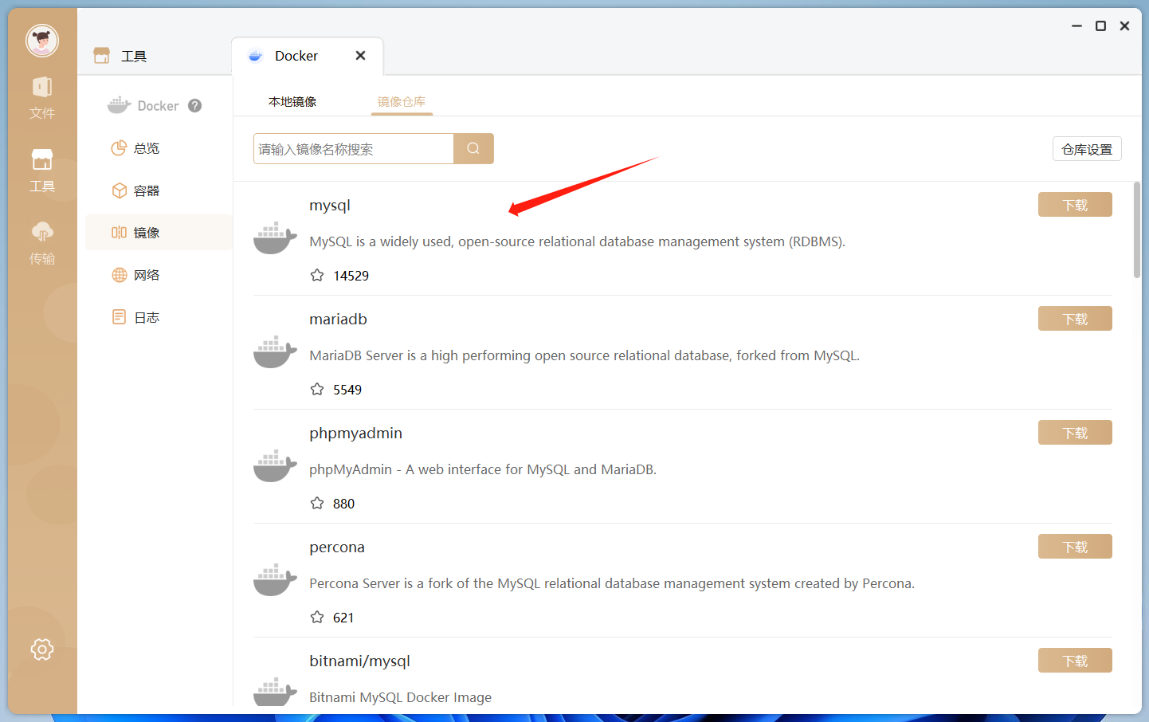
Task: Switch to 本地镜像 tab
Action: tap(292, 102)
